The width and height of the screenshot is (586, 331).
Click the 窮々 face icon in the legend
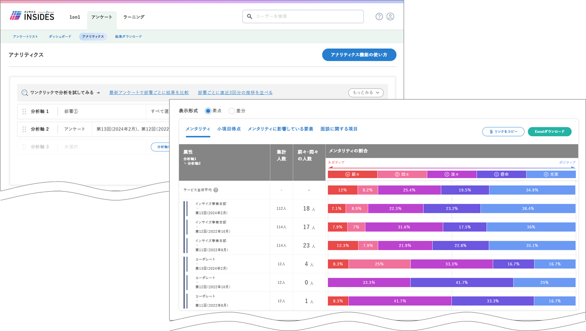tap(347, 174)
